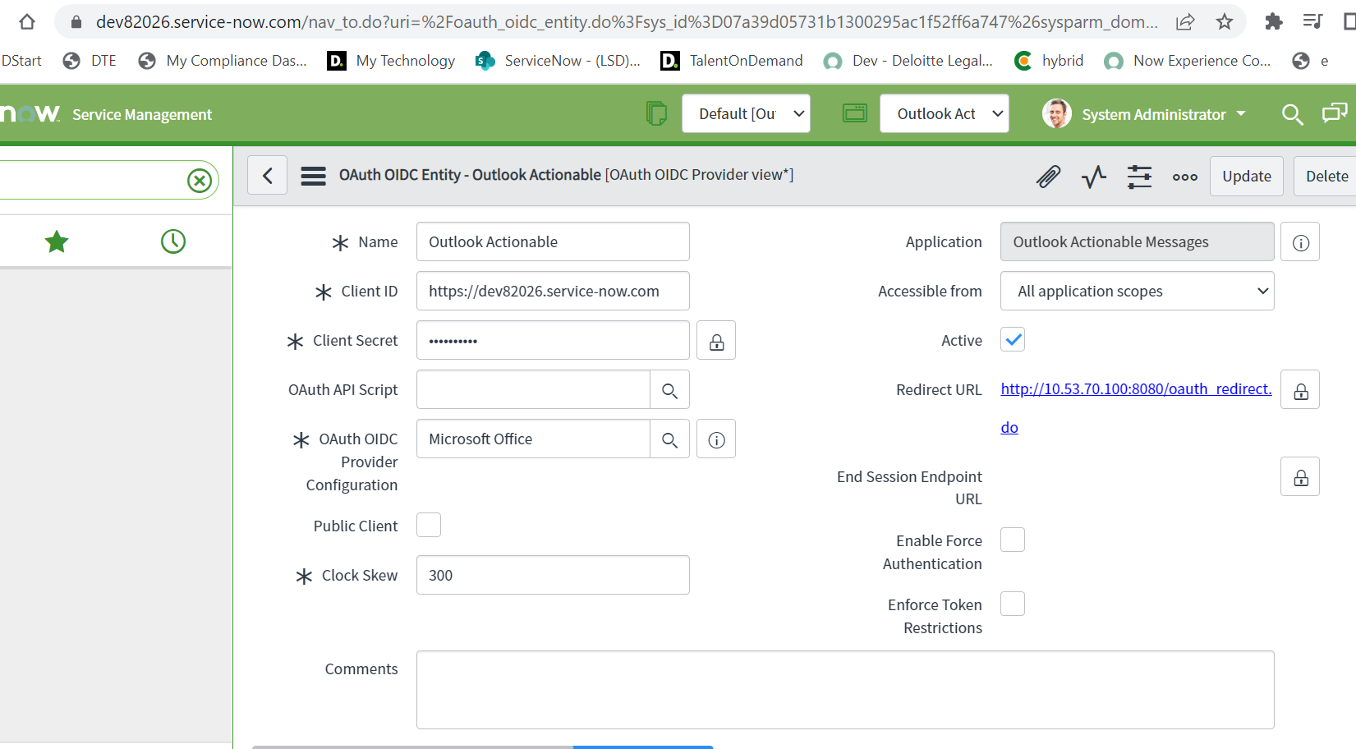The width and height of the screenshot is (1356, 749).
Task: Click the Update button
Action: tap(1247, 176)
